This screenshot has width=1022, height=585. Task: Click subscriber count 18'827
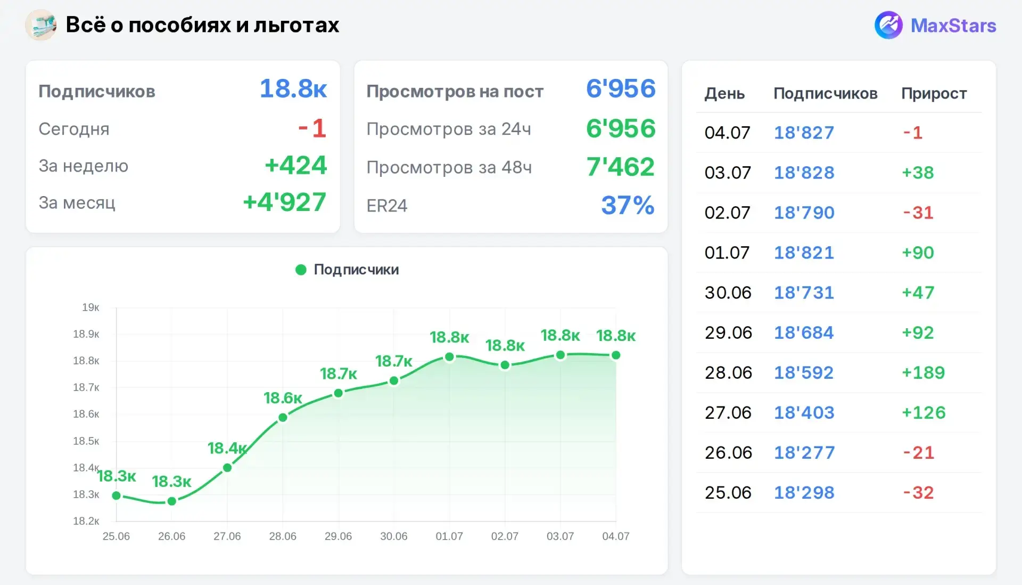[x=804, y=133]
